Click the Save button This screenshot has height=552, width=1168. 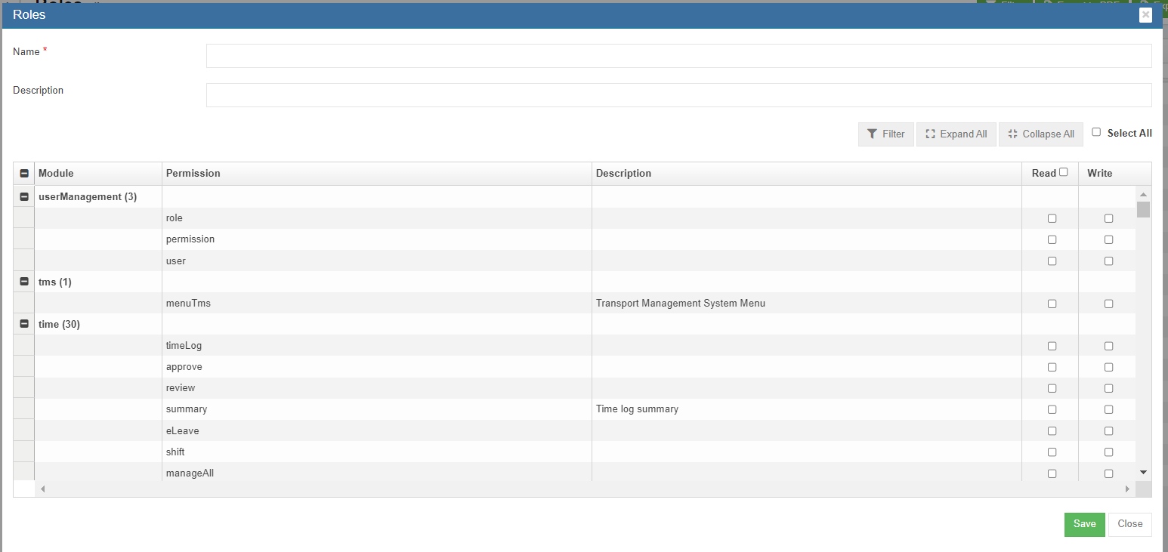pos(1084,524)
